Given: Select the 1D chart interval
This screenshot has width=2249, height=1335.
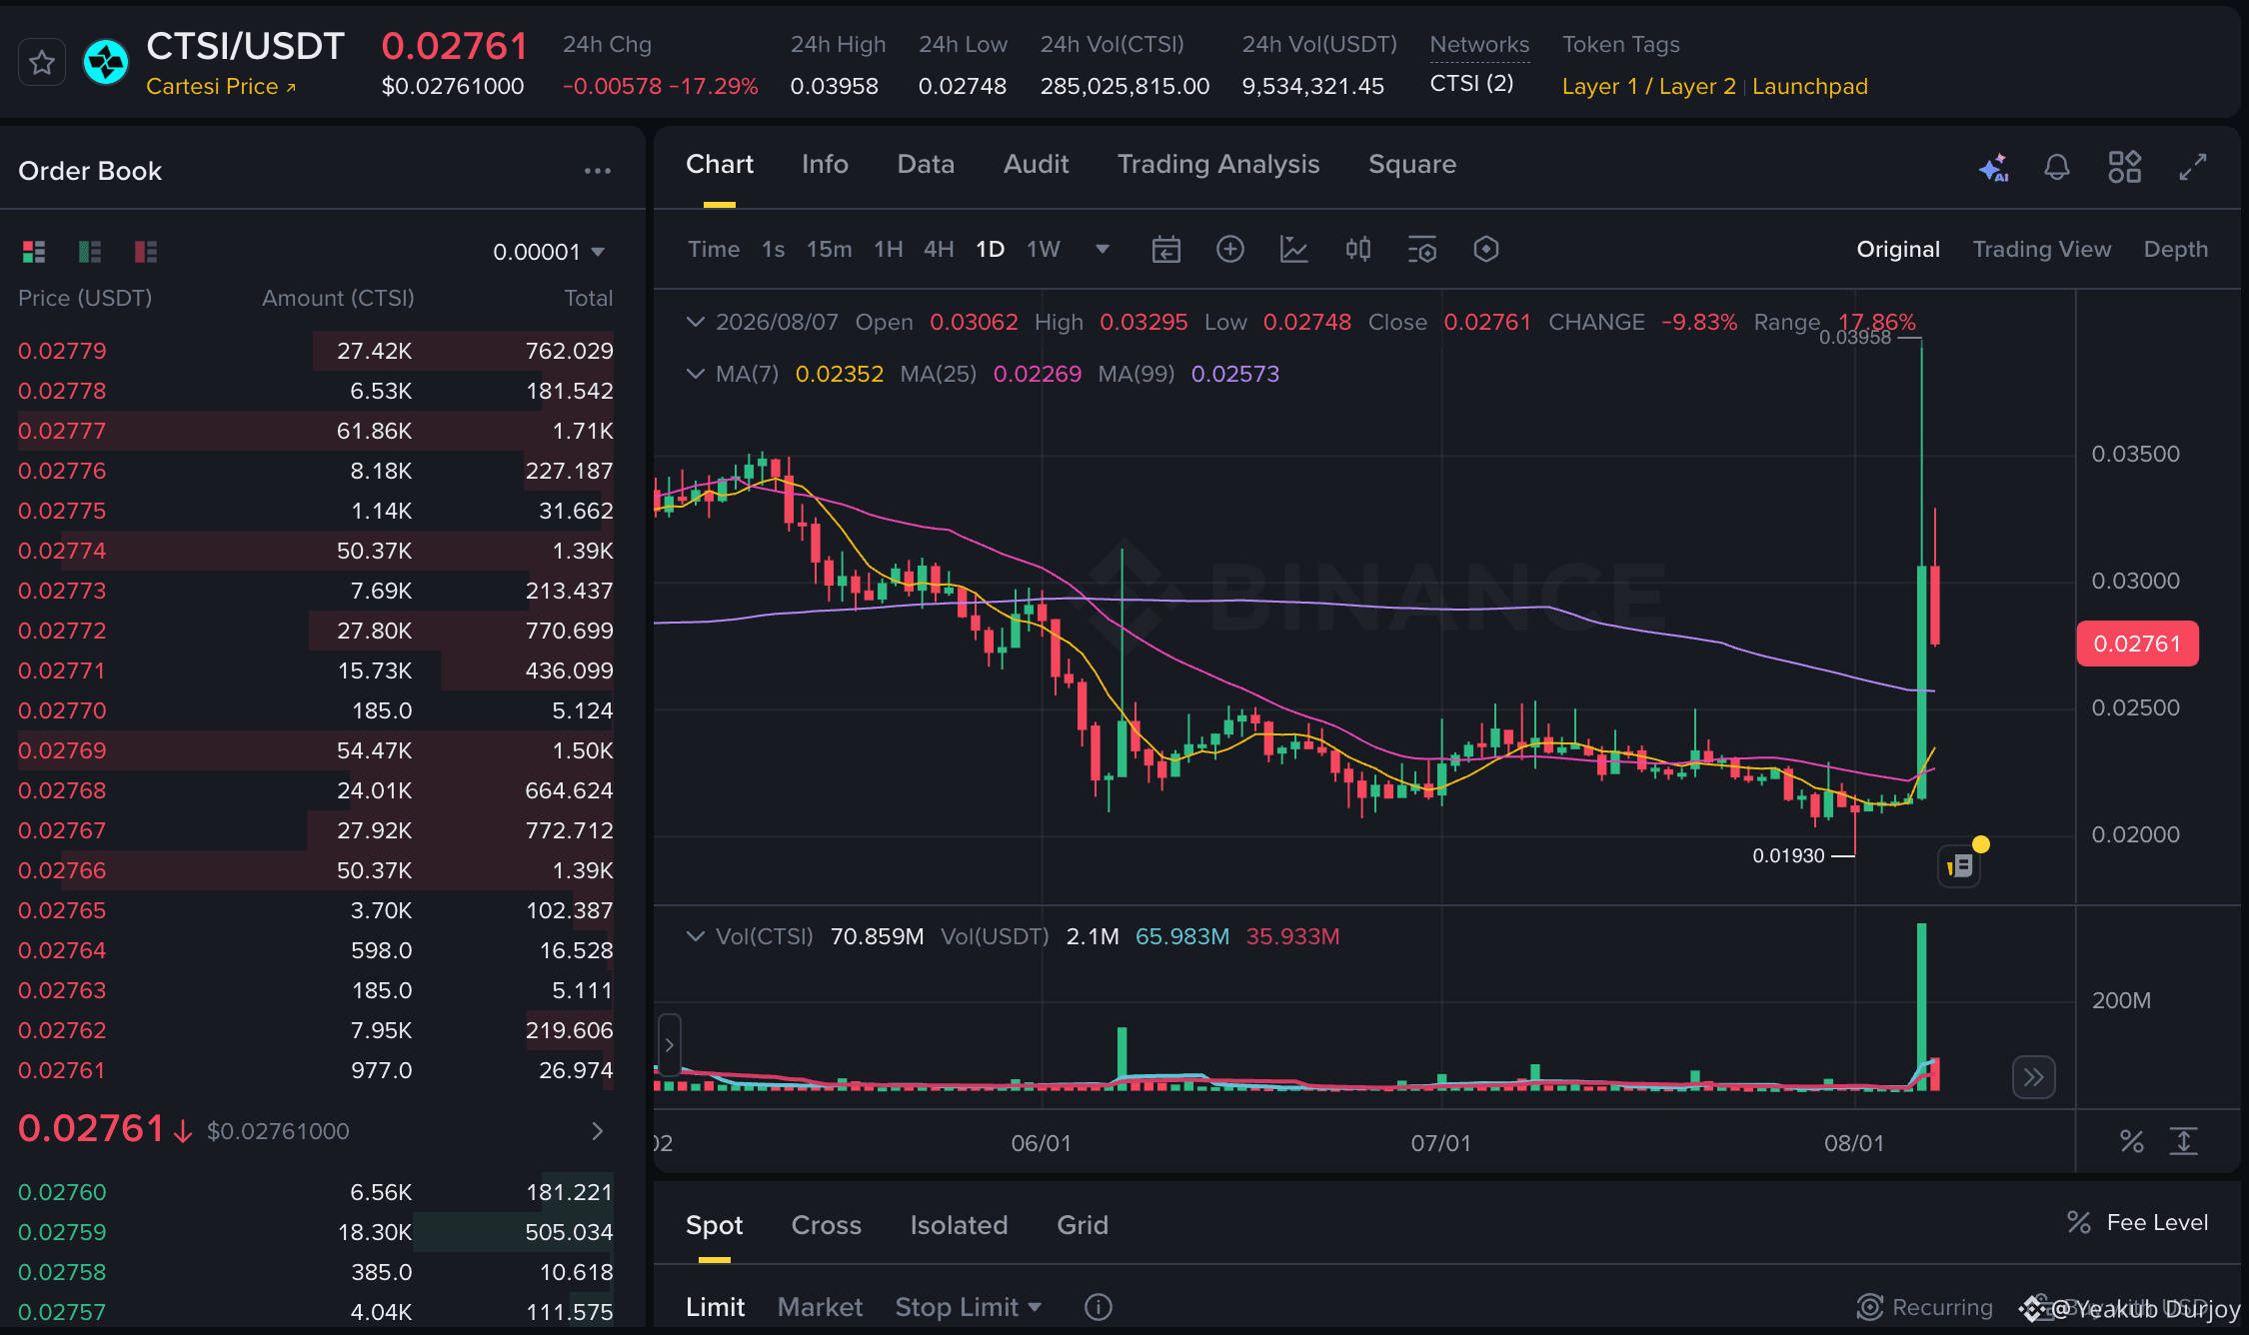Looking at the screenshot, I should pyautogui.click(x=991, y=250).
